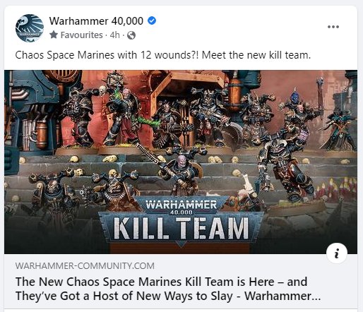Screen dimensions: 363x312
Task: Open 'The New Chaos Space Marines Kill Team' headline
Action: (161, 282)
